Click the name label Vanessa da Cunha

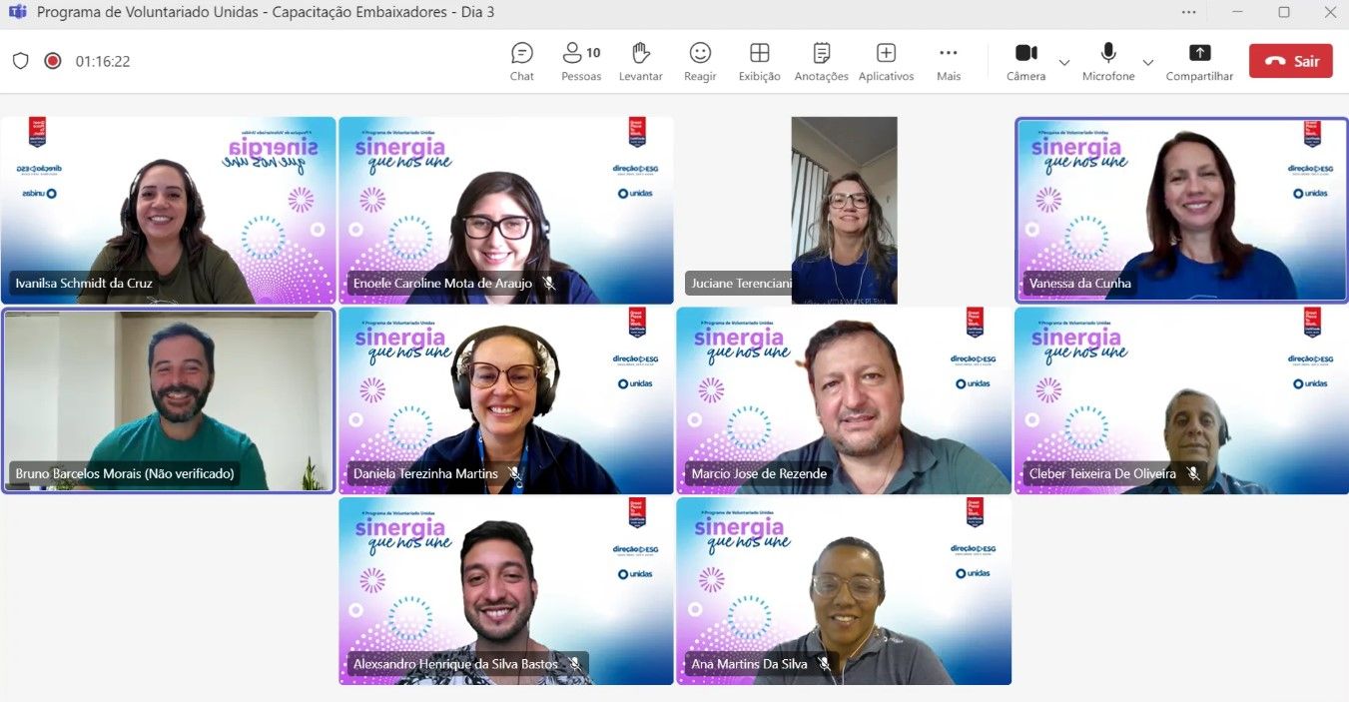(x=1080, y=284)
